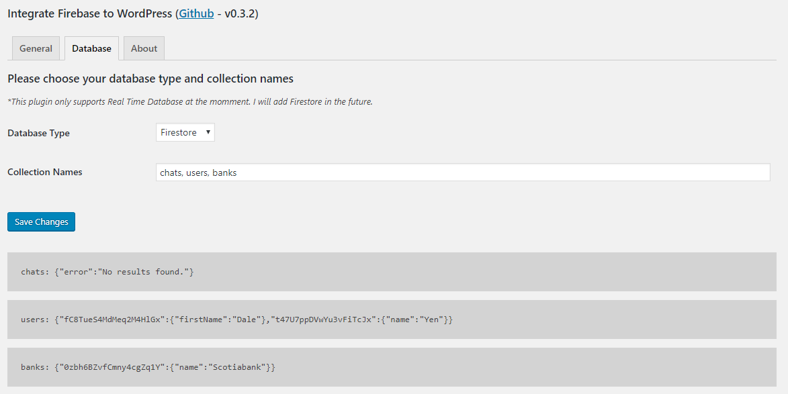788x394 pixels.
Task: Select the Database tab
Action: point(92,48)
